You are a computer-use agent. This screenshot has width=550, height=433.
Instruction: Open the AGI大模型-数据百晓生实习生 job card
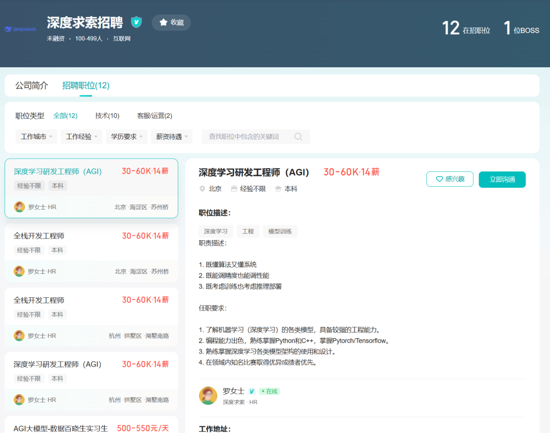pos(91,425)
